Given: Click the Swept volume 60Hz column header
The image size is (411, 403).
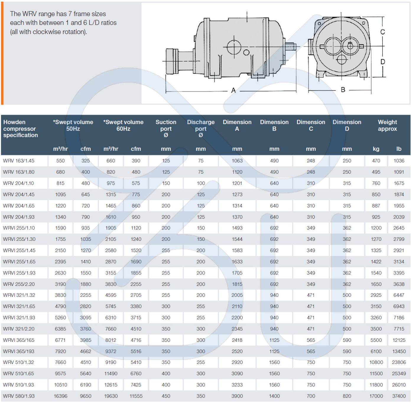Looking at the screenshot, I should (x=123, y=125).
